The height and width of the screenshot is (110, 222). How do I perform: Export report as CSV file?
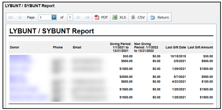coord(138,17)
